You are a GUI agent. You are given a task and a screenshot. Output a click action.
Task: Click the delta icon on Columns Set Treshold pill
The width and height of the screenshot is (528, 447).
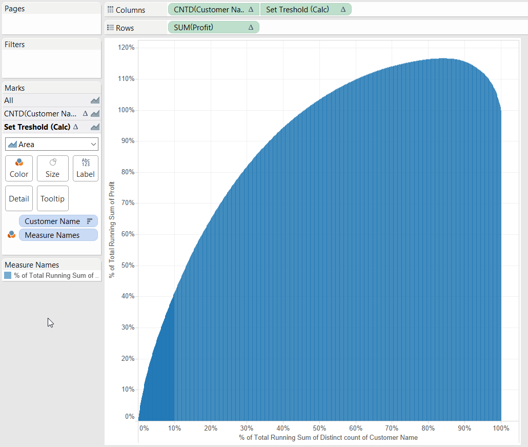click(x=343, y=9)
